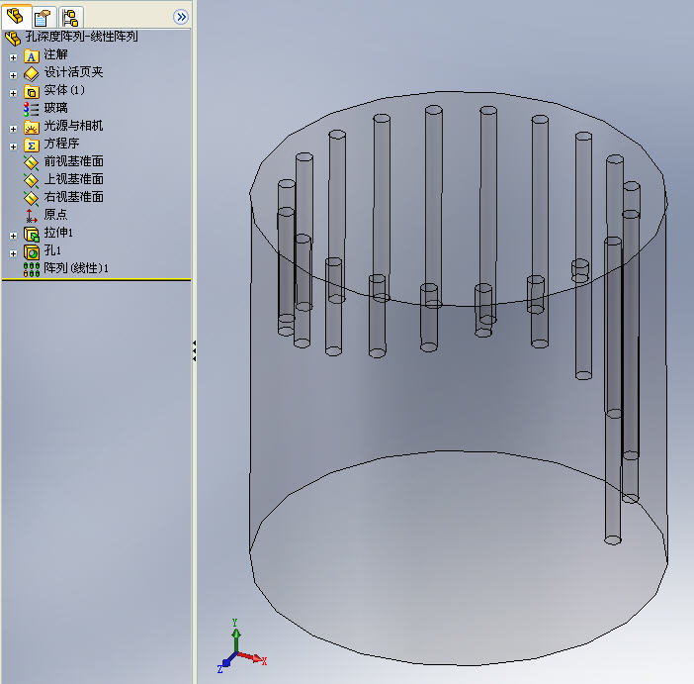This screenshot has width=694, height=684.
Task: Click the 拉伸1 extrude feature icon
Action: (31, 234)
